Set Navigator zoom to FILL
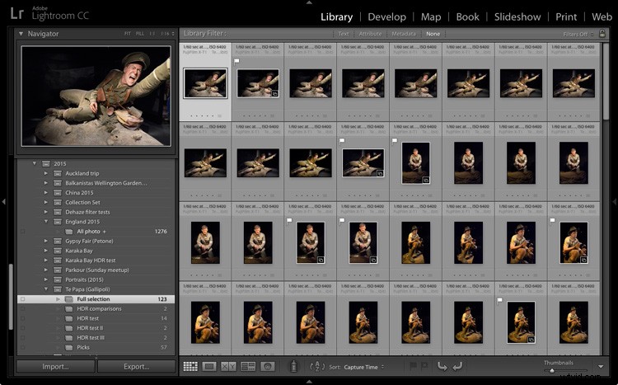 (x=140, y=34)
